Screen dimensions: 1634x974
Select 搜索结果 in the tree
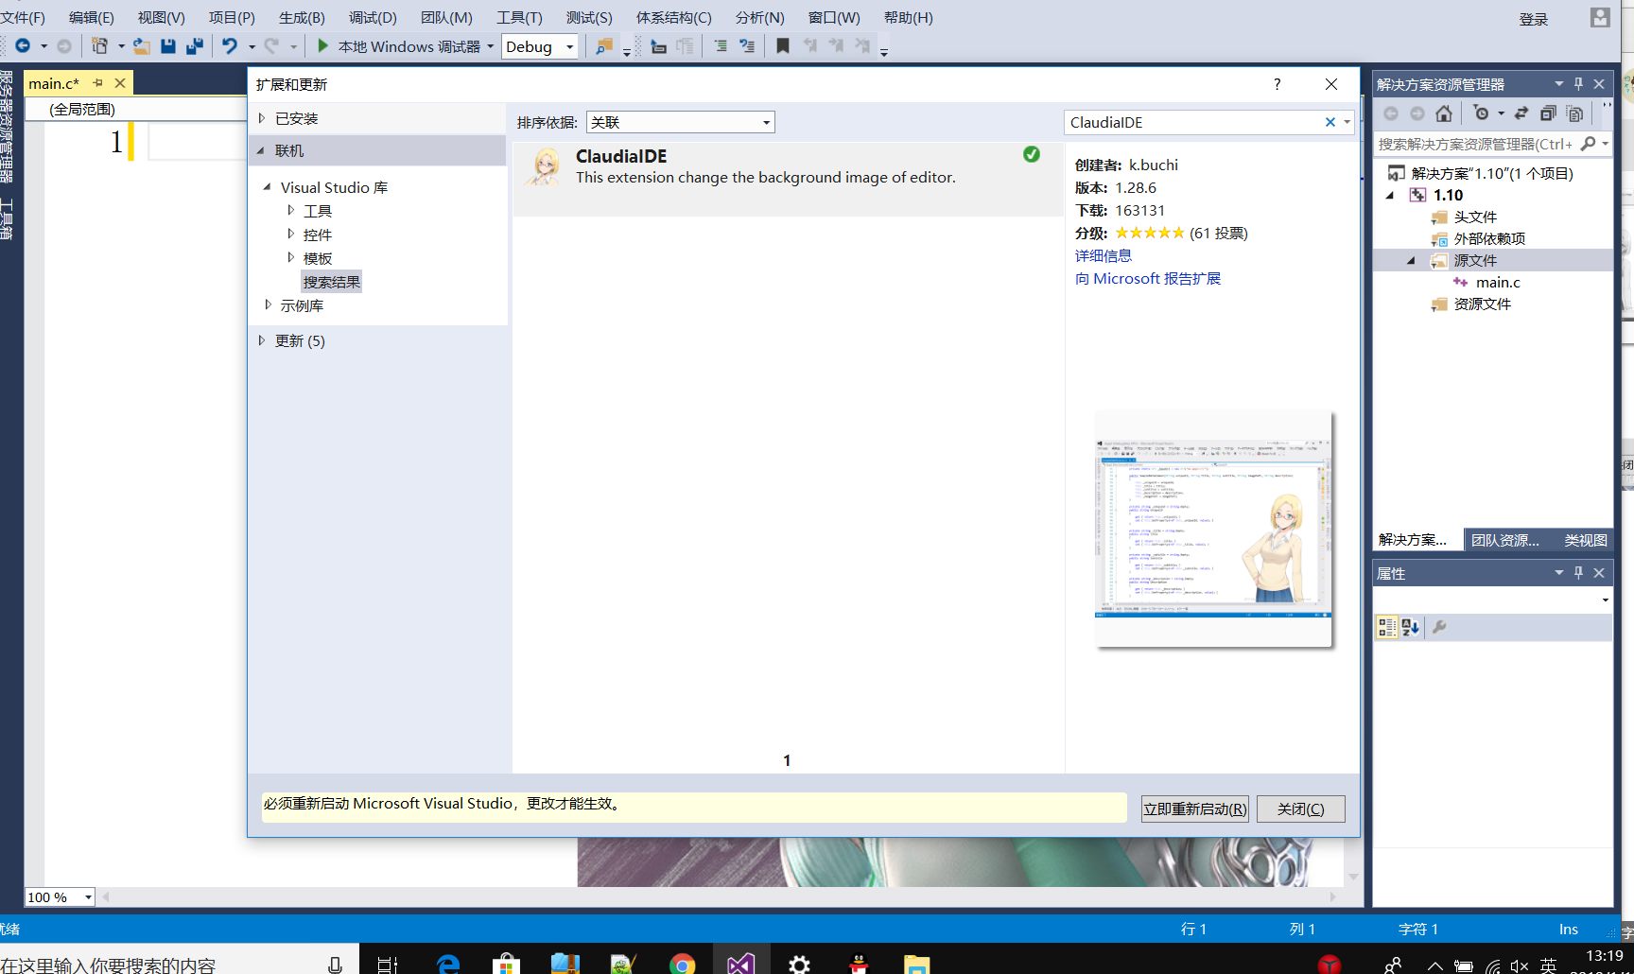coord(331,282)
